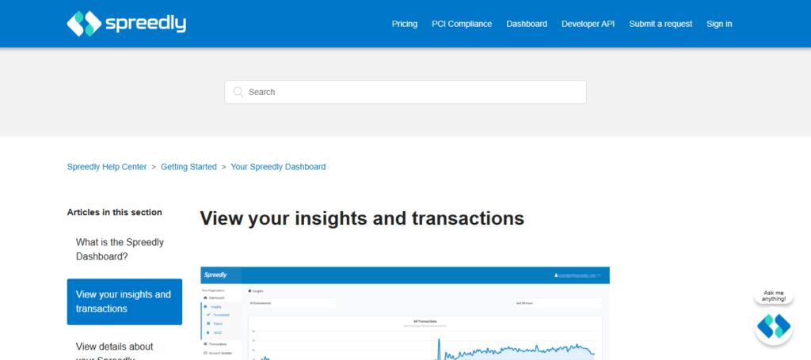Open the Pricing menu item
This screenshot has width=811, height=360.
pos(404,24)
